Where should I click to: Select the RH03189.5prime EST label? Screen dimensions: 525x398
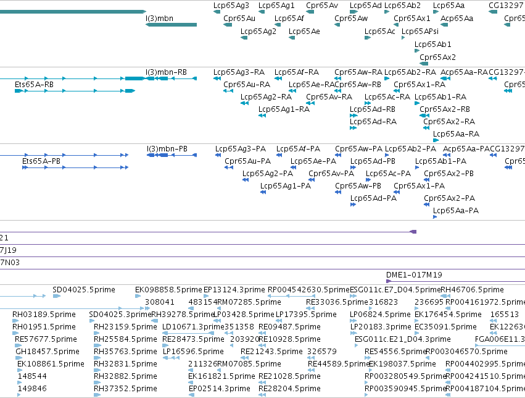point(44,315)
